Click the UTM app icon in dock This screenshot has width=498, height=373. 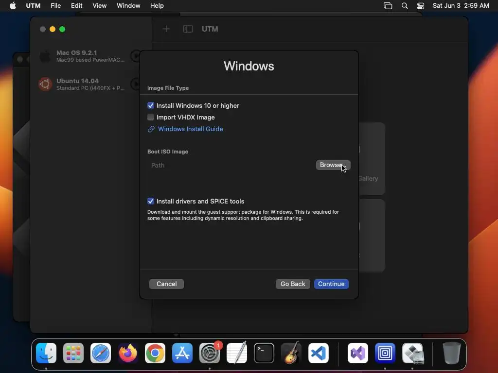385,353
